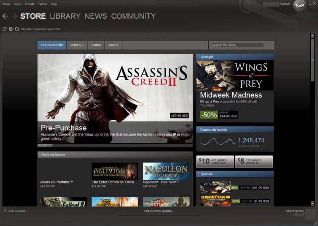Stop loading with the X icon
318x226 pixels.
pyautogui.click(x=11, y=29)
